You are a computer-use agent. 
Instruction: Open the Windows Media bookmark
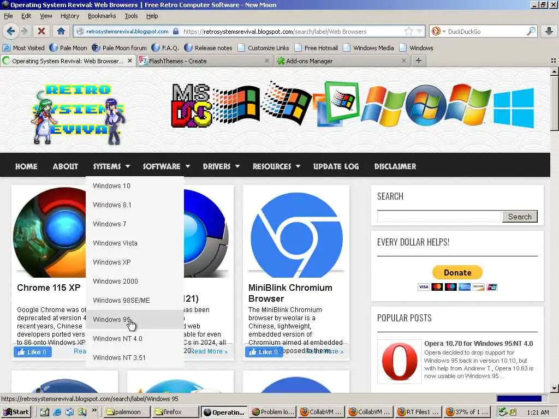[369, 48]
